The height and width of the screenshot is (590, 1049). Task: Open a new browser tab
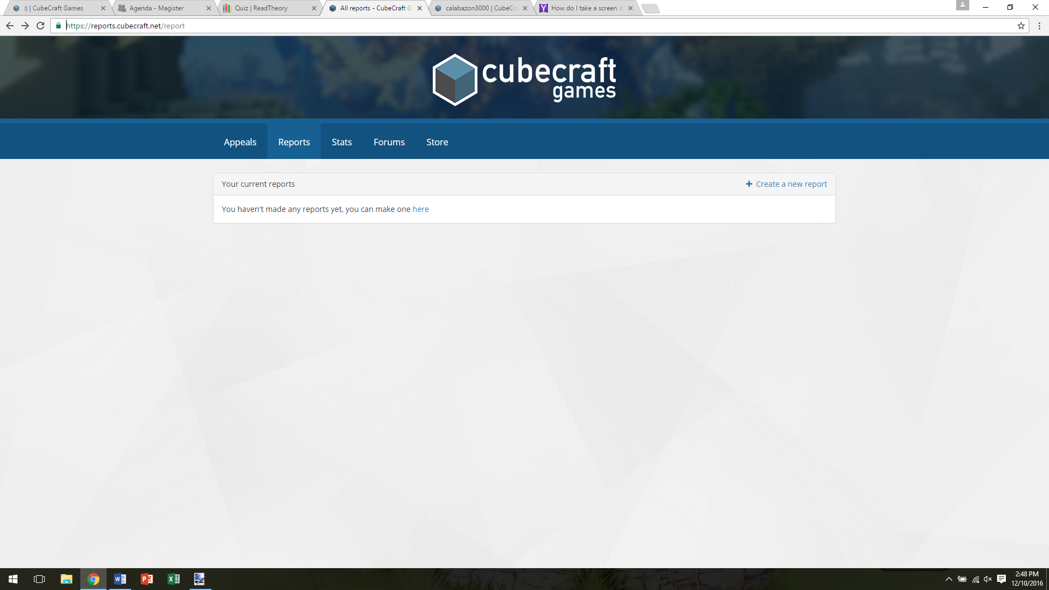point(650,8)
